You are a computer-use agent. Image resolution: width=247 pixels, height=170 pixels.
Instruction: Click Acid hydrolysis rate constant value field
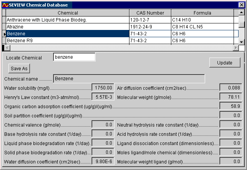[231, 134]
